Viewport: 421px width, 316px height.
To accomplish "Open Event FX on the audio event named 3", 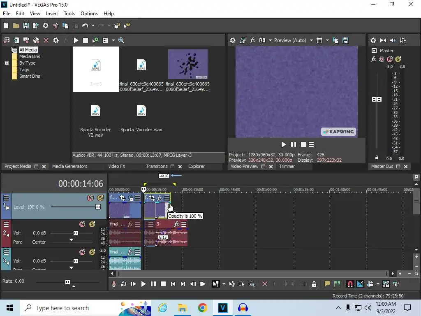I will tap(176, 224).
